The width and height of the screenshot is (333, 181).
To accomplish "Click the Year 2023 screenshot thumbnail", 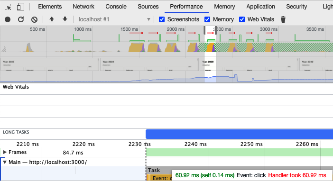I will pyautogui.click(x=50, y=64).
